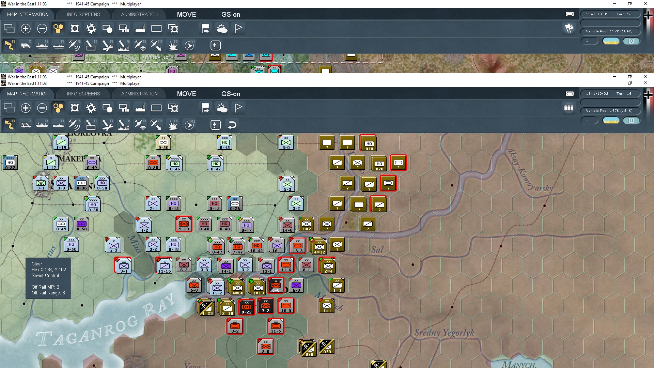Screen dimensions: 654x368
Task: Select the F3 naval transport mode
Action: [42, 125]
